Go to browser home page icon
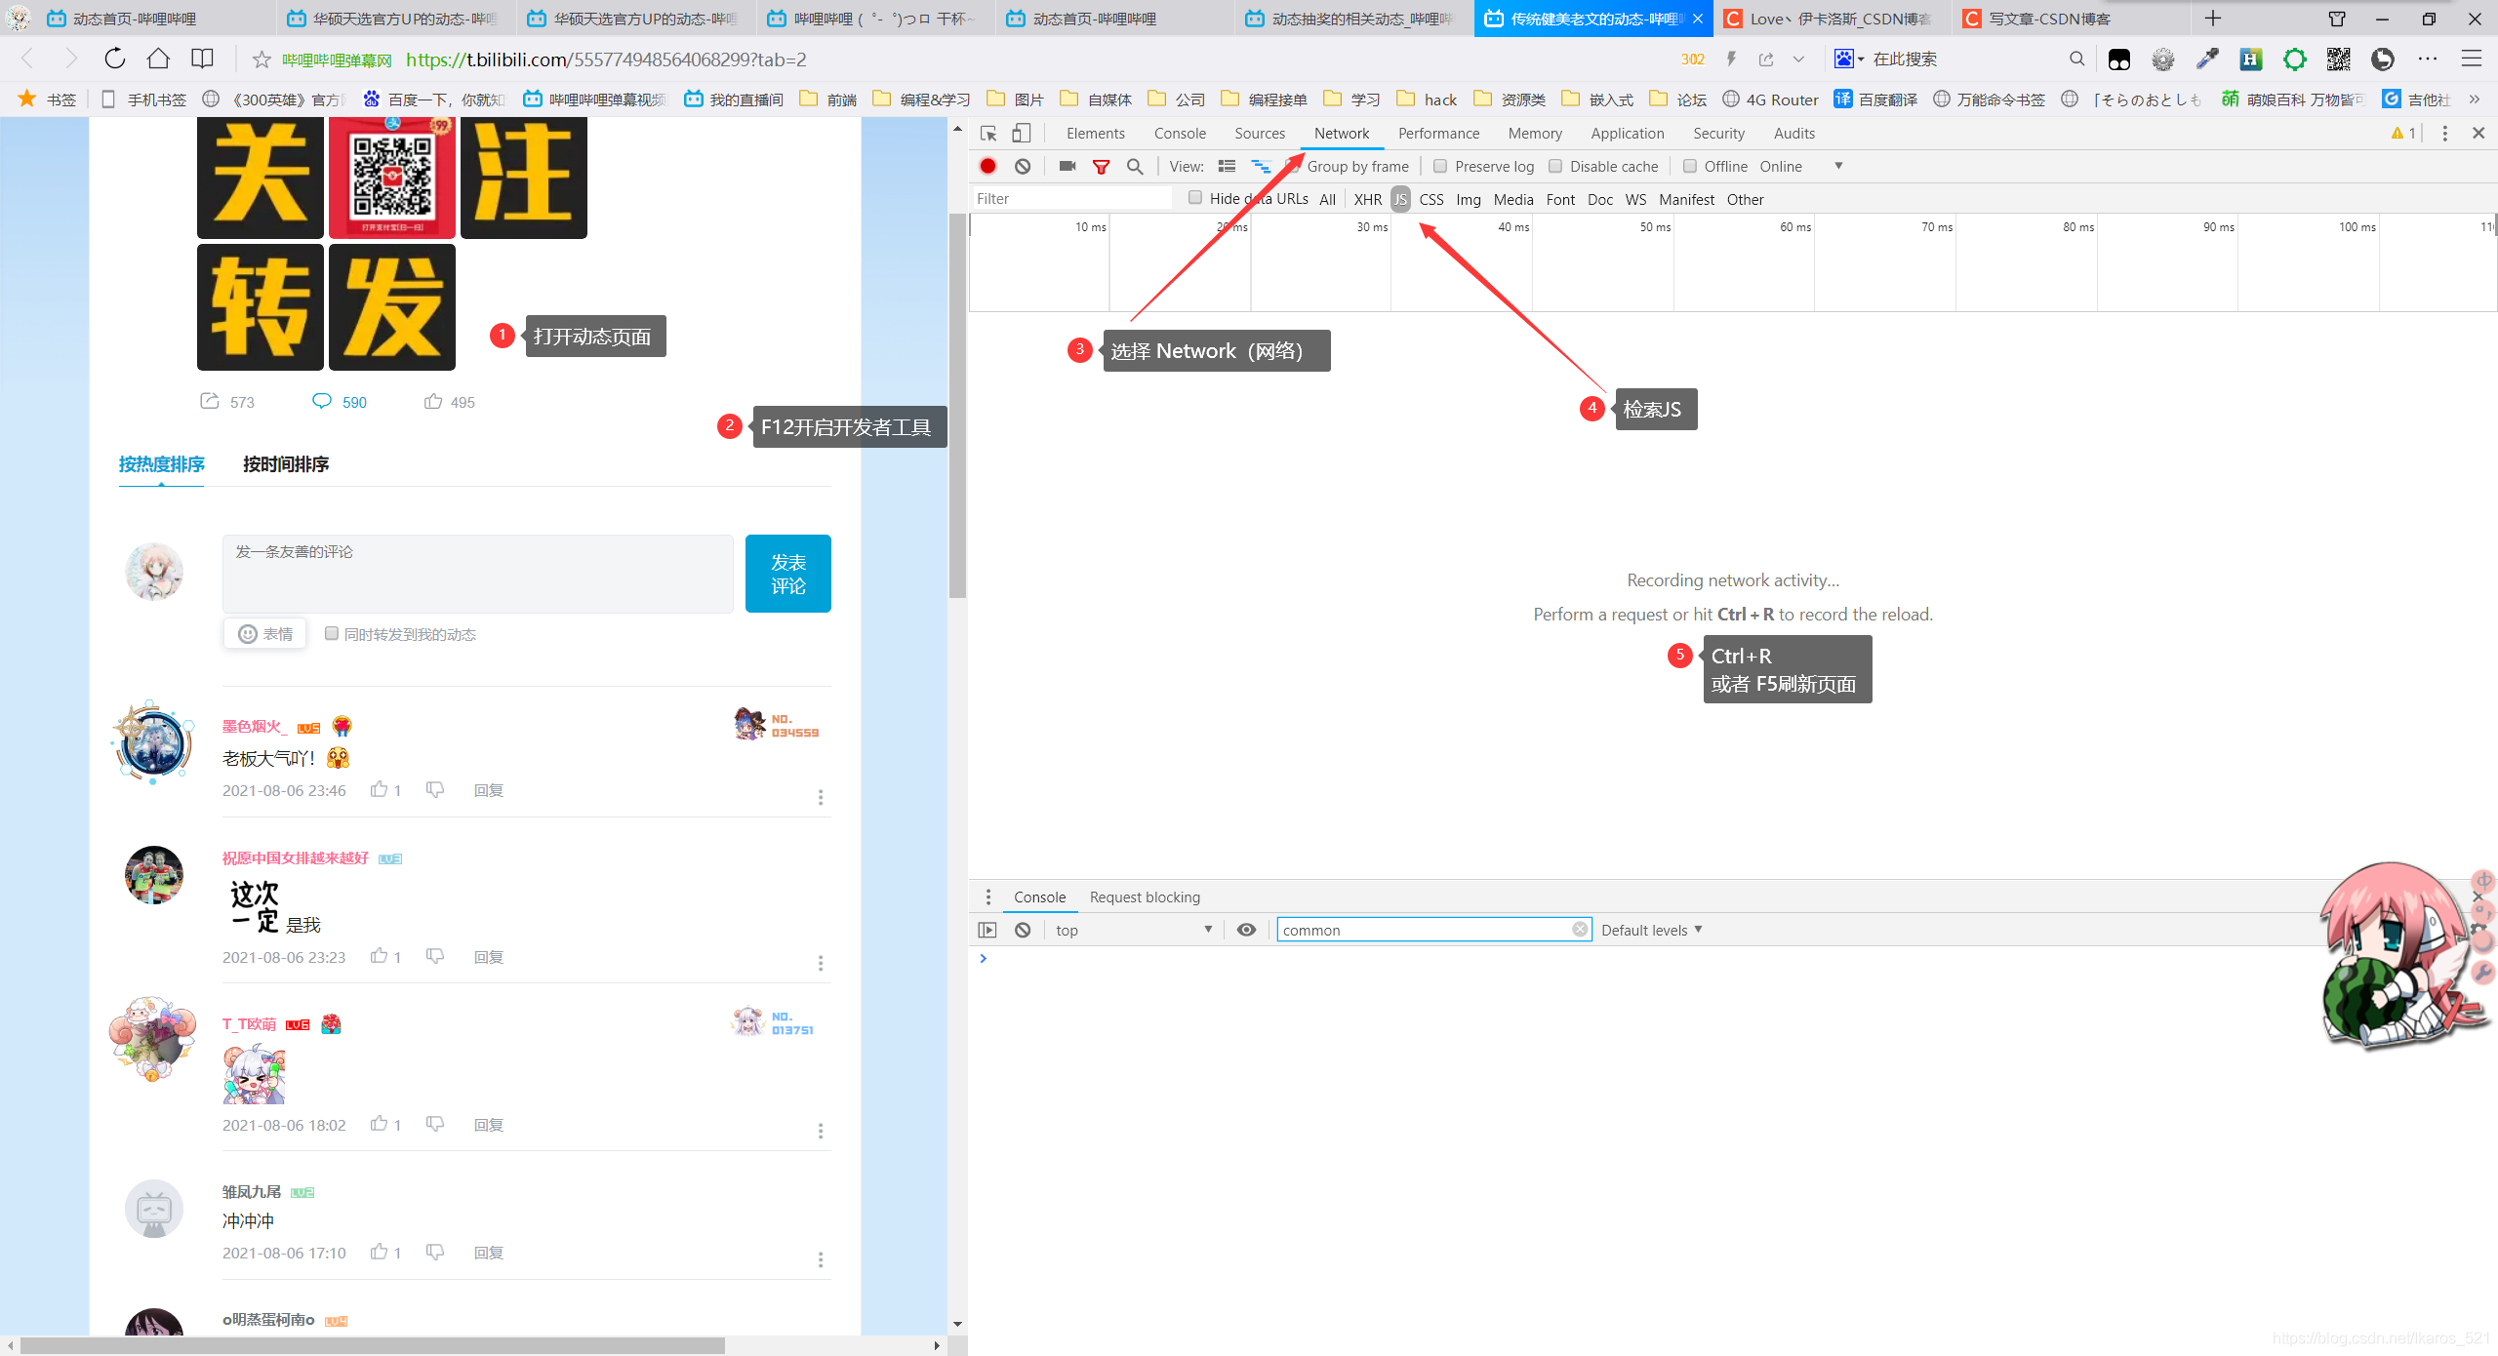 [x=158, y=60]
